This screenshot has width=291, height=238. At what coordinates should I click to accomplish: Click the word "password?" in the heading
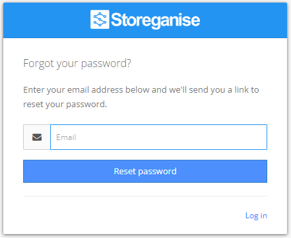[x=106, y=64]
